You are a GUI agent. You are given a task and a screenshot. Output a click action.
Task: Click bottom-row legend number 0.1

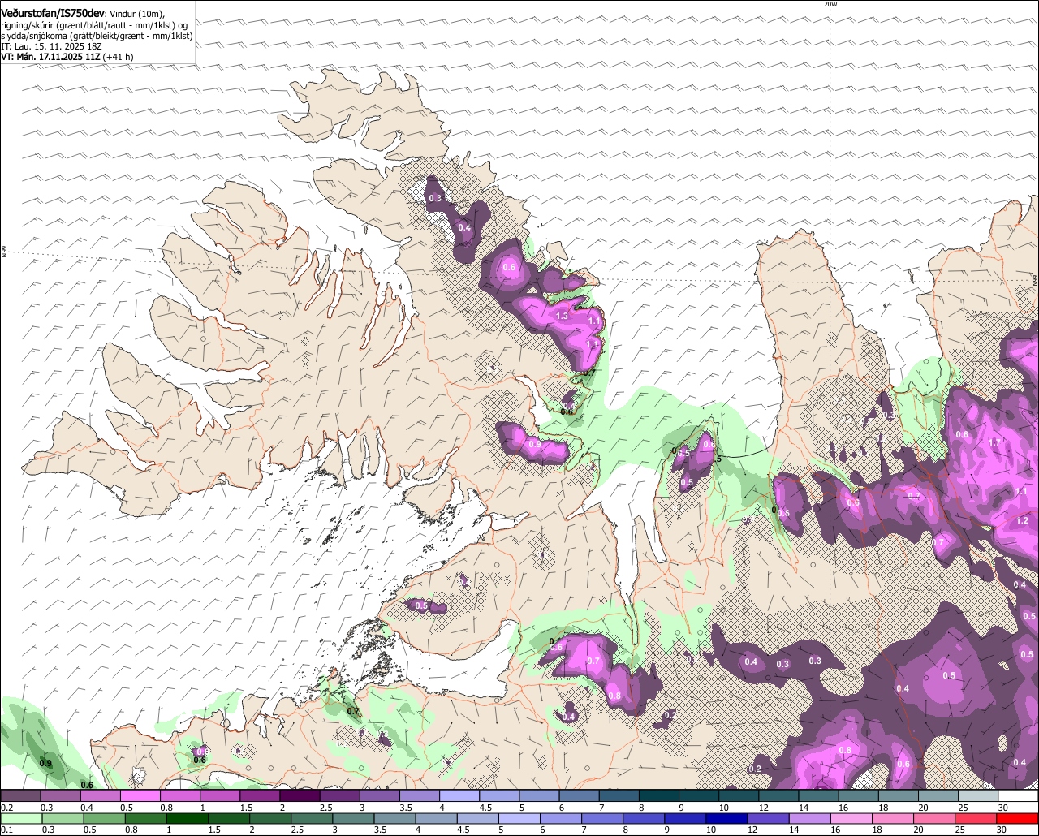[7, 830]
